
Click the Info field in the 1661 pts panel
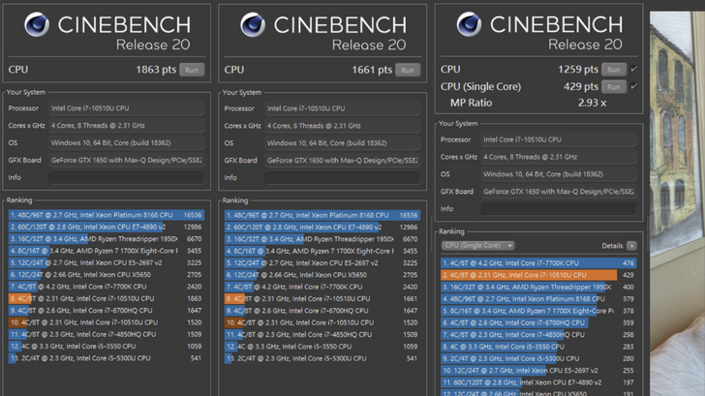click(x=342, y=178)
